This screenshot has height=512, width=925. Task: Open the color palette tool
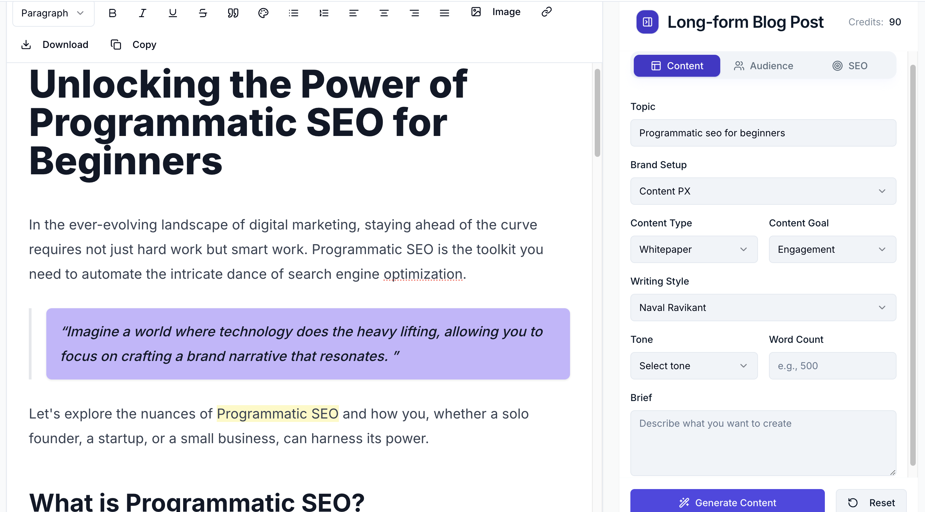(263, 13)
